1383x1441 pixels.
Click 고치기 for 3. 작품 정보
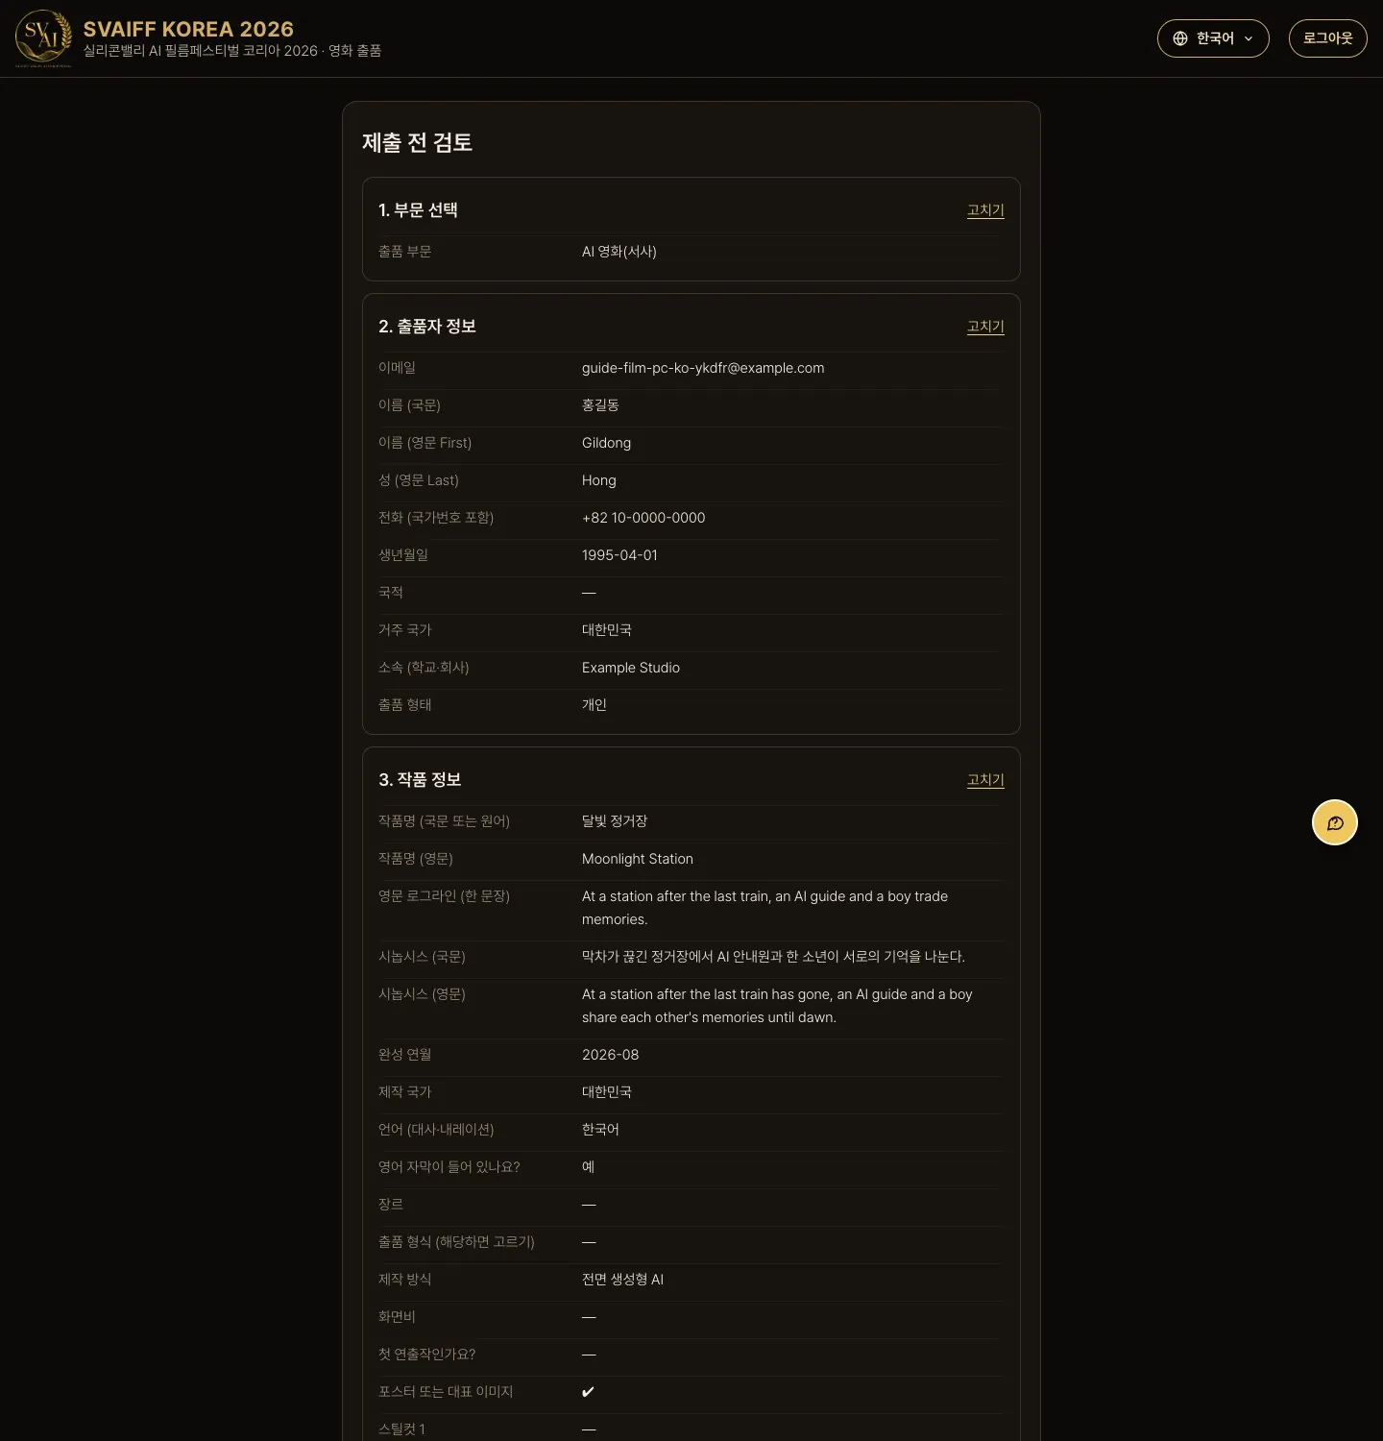tap(985, 780)
